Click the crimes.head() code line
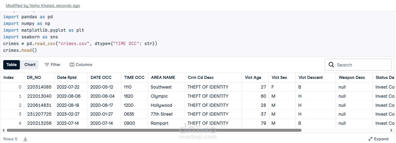396x143 pixels. click(x=20, y=50)
